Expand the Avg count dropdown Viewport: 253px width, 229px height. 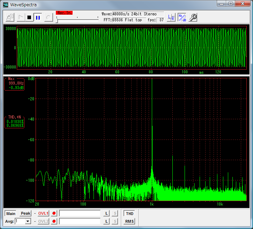(x=28, y=221)
